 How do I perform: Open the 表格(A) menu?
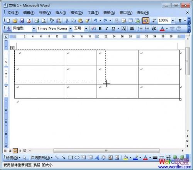109,13
